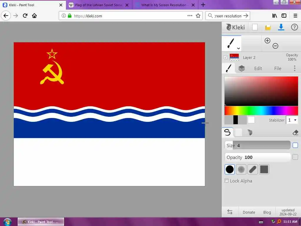Open the Donate link
The height and width of the screenshot is (226, 301).
coord(249,212)
